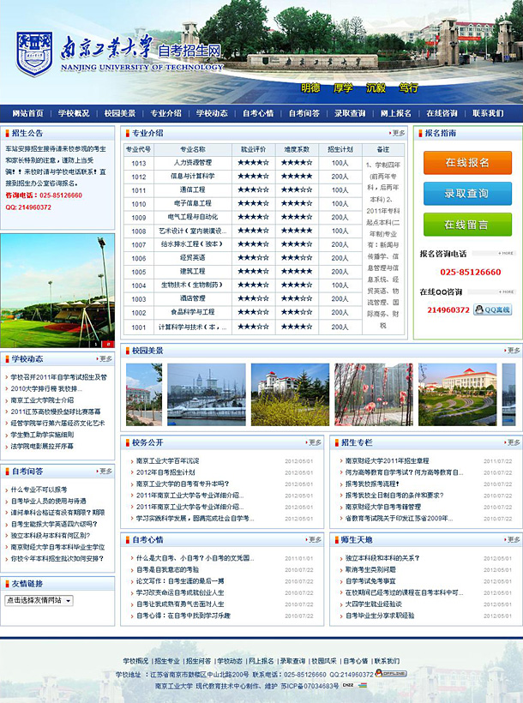Image resolution: width=523 pixels, height=703 pixels.
Task: Click MORE beside 在线QQ咨询
Action: (x=506, y=291)
